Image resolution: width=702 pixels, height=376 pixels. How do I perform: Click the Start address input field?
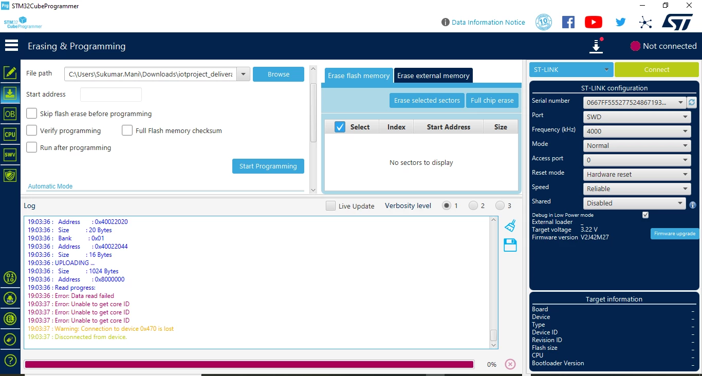pos(110,95)
